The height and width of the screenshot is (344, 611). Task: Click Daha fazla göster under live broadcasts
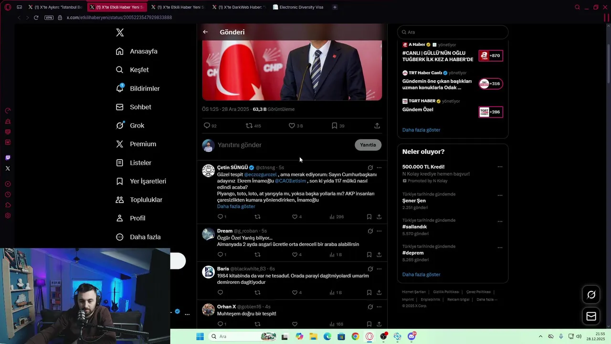pyautogui.click(x=421, y=130)
